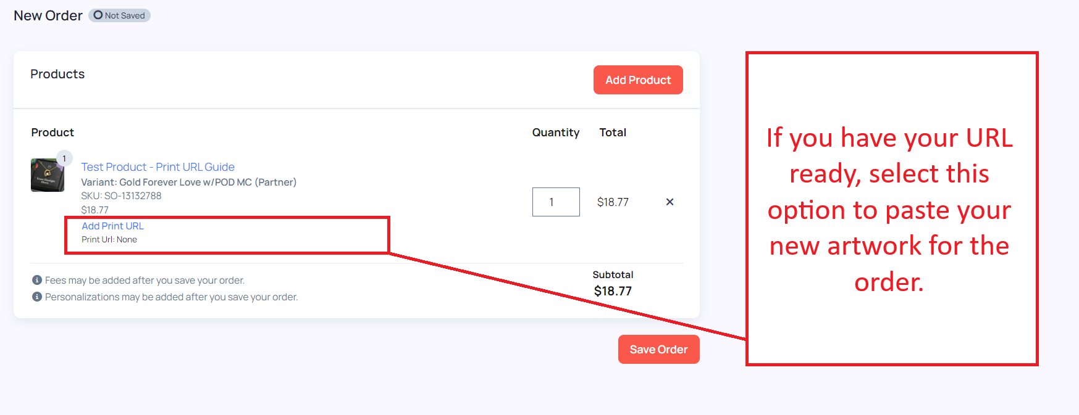
Task: Click the red URL instruction callout box
Action: tap(891, 208)
